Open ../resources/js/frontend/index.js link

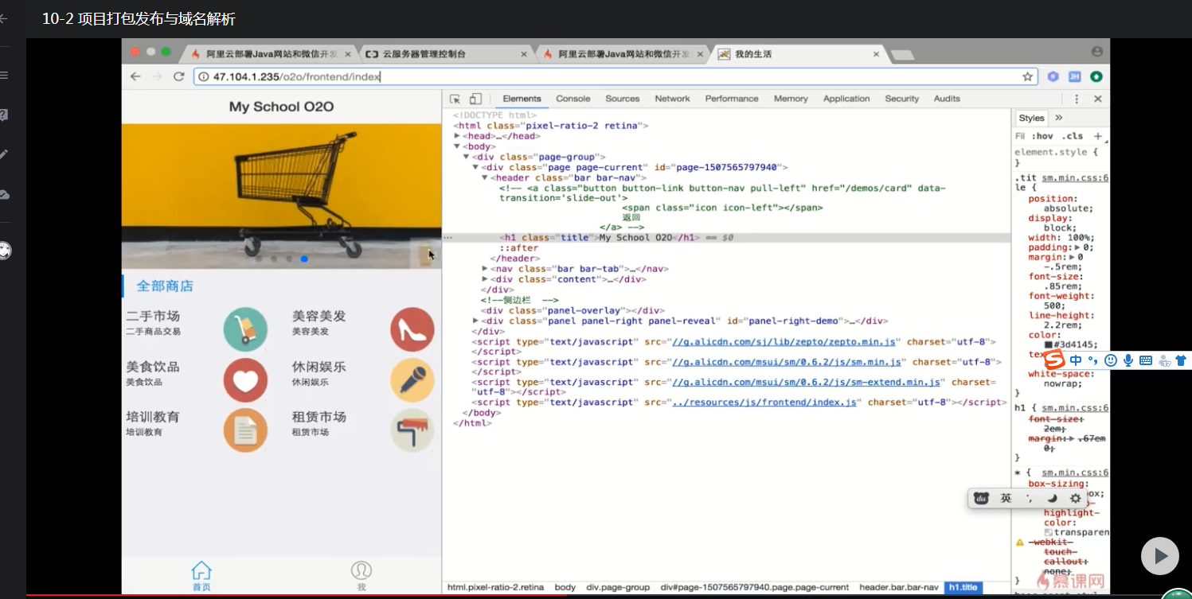[x=764, y=402]
